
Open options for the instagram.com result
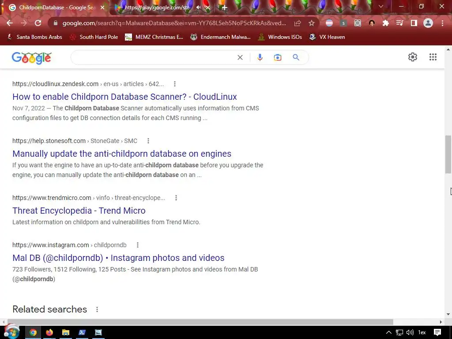point(138,245)
